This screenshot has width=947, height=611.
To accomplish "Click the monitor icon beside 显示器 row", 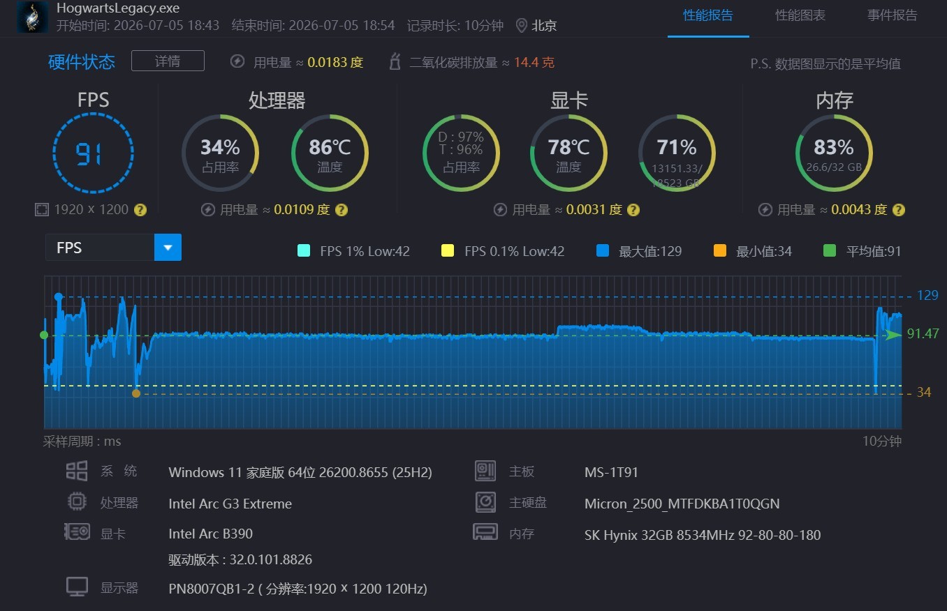I will [x=77, y=587].
